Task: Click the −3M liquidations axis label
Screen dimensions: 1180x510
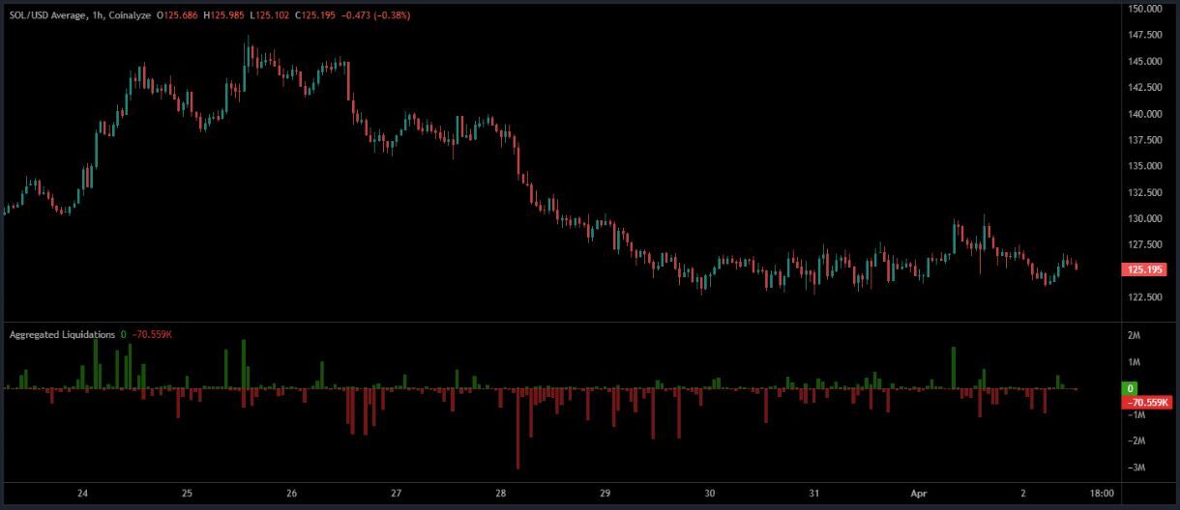Action: 1137,467
